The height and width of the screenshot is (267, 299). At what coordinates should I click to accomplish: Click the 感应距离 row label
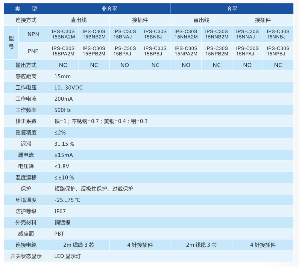click(x=26, y=76)
